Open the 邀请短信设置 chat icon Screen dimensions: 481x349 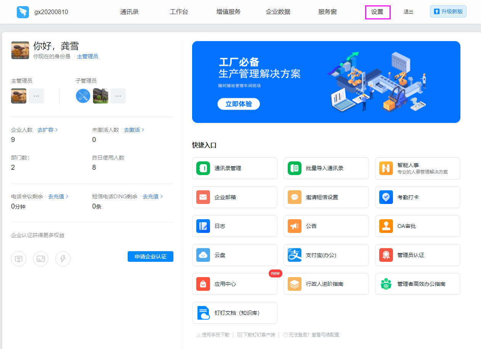295,197
